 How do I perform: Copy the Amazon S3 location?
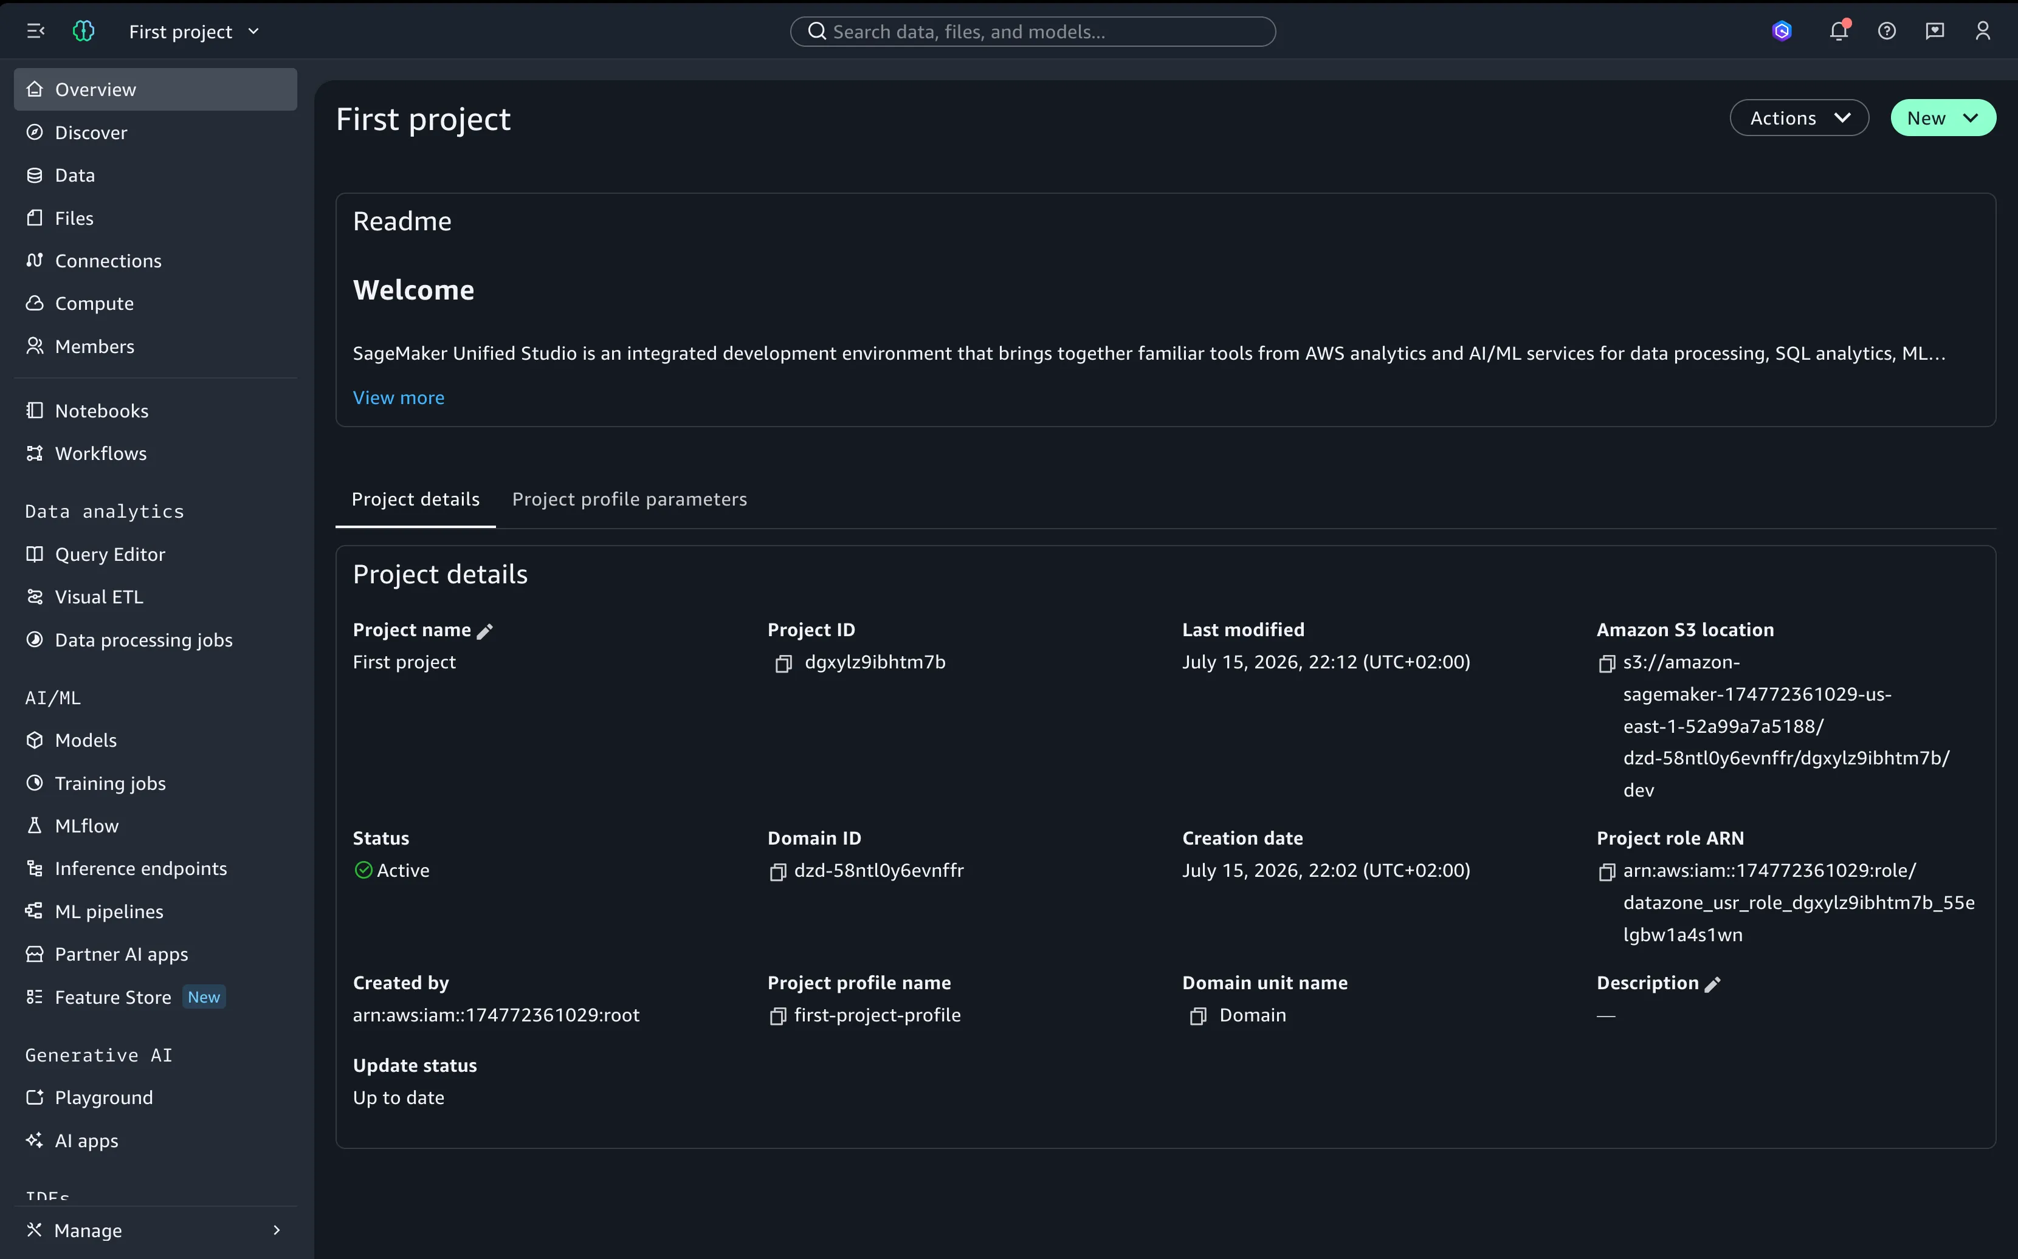[x=1606, y=664]
